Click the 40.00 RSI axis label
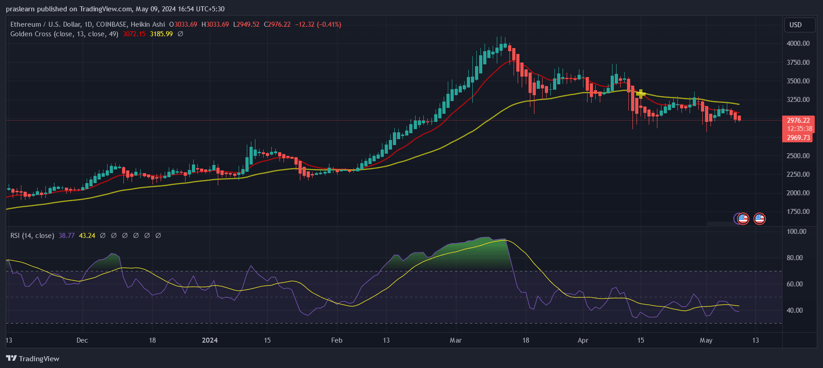The image size is (823, 368). 795,310
